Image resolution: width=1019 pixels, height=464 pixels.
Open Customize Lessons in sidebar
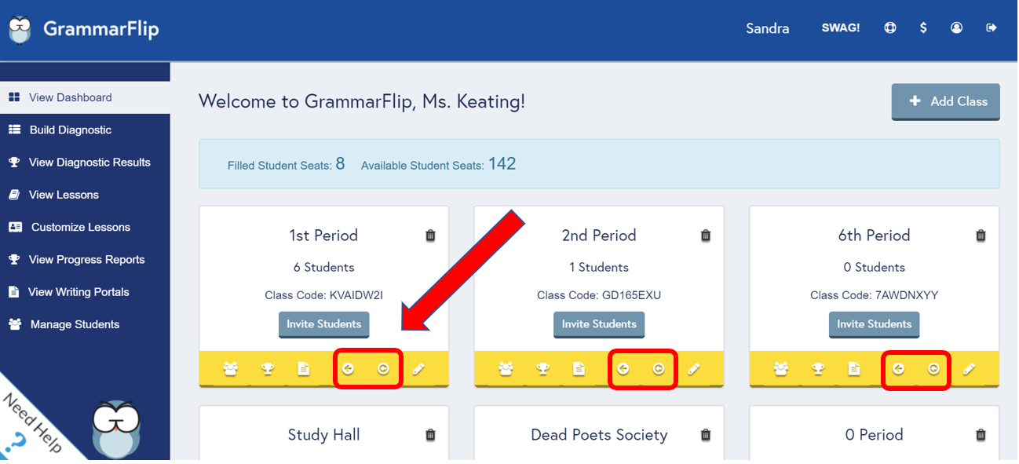point(85,227)
